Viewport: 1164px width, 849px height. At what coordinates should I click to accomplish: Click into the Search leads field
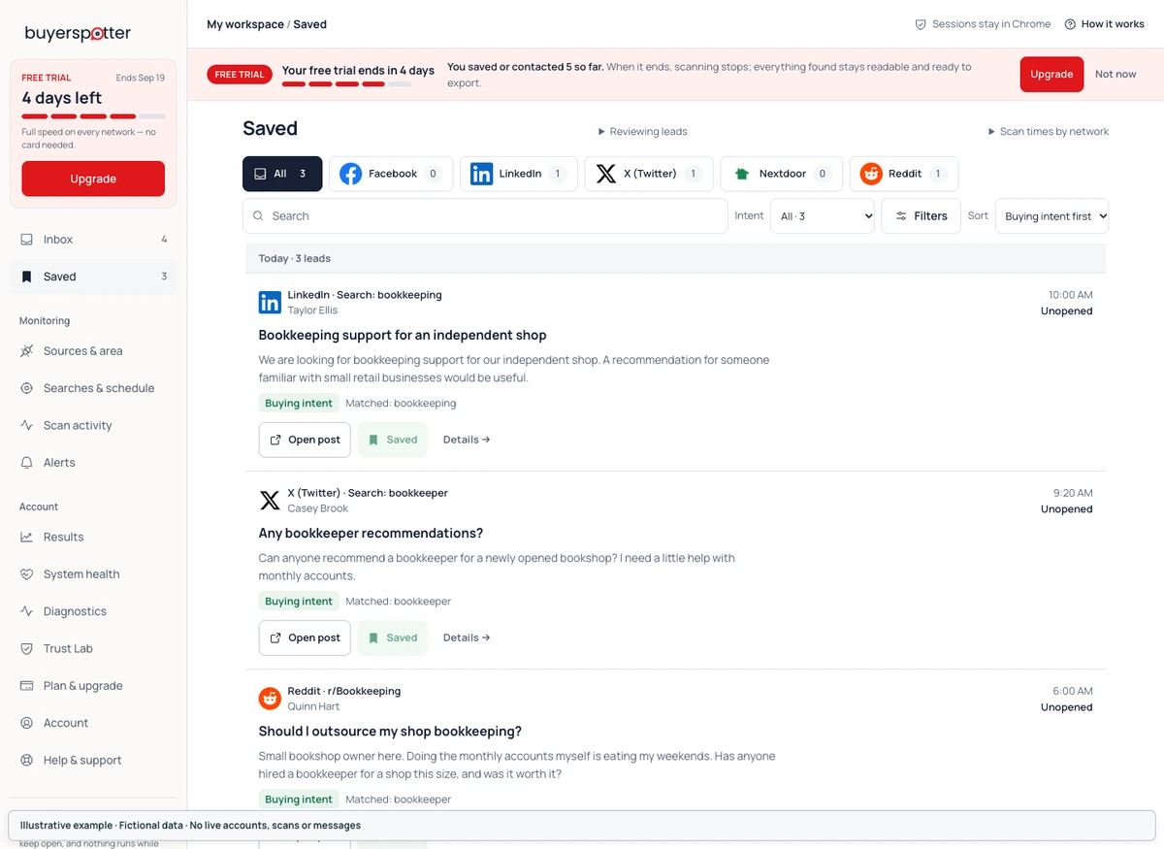pos(485,216)
